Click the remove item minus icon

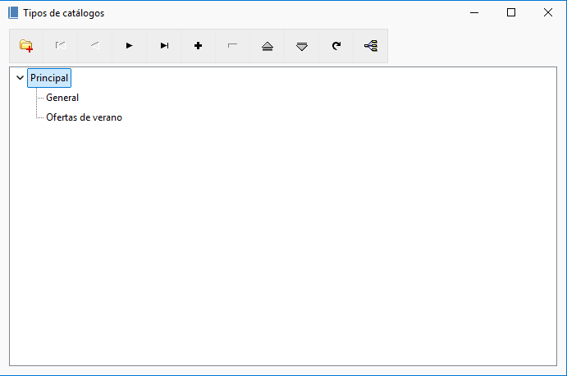232,46
